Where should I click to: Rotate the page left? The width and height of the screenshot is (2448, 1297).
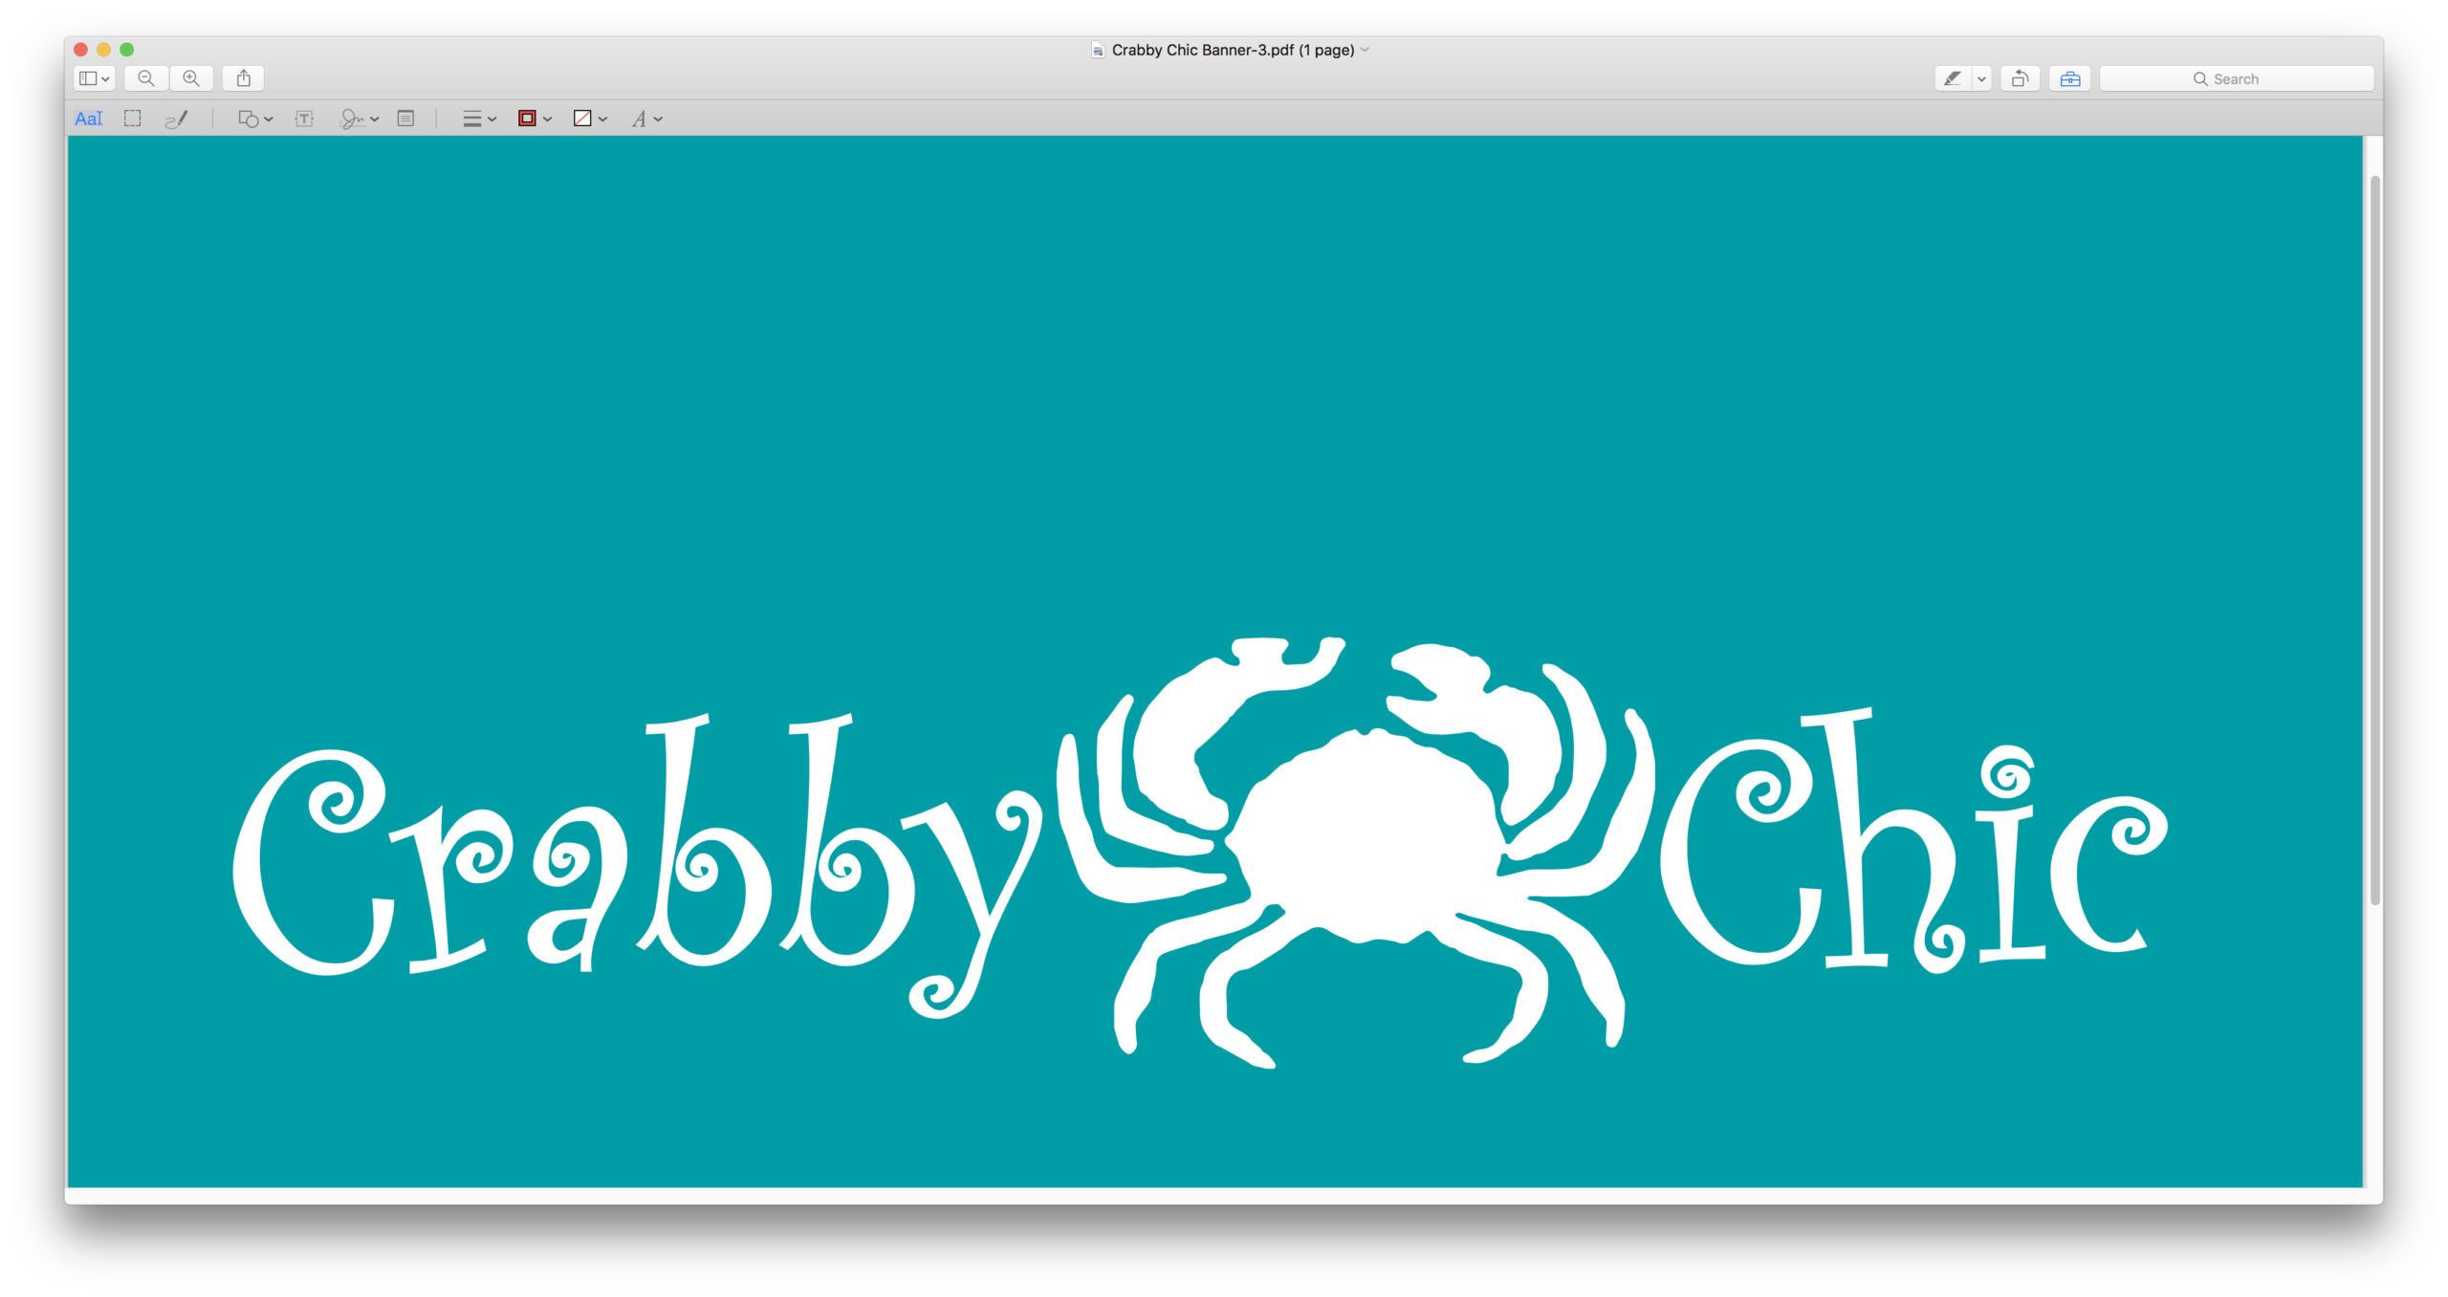(2020, 78)
